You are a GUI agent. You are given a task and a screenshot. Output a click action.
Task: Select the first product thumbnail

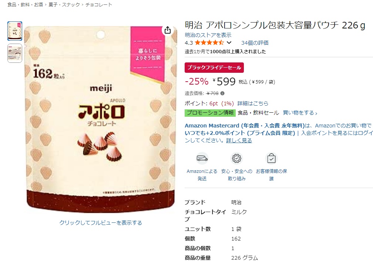pyautogui.click(x=15, y=31)
